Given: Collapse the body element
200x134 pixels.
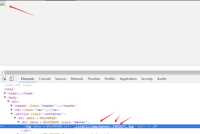Looking at the screenshot, I should (5, 97).
